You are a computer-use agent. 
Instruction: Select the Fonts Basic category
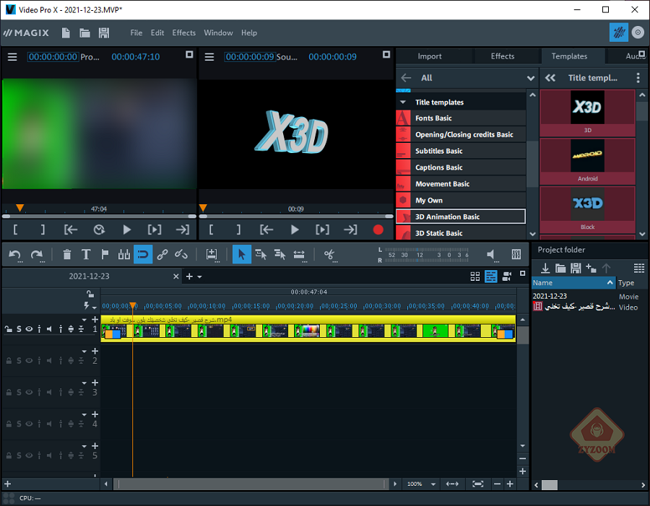[x=461, y=118]
